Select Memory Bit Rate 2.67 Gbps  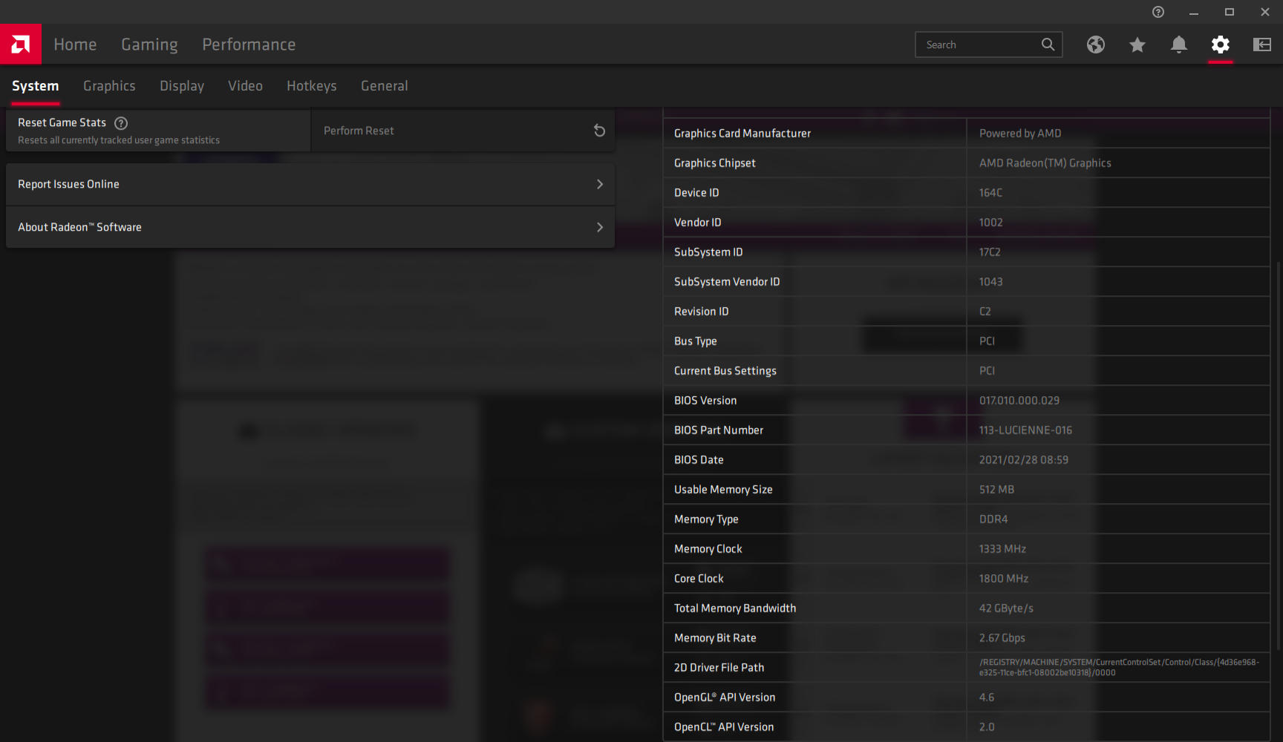coord(1002,638)
